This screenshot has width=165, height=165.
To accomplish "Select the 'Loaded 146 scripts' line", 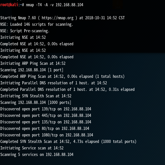I will 37,25.
